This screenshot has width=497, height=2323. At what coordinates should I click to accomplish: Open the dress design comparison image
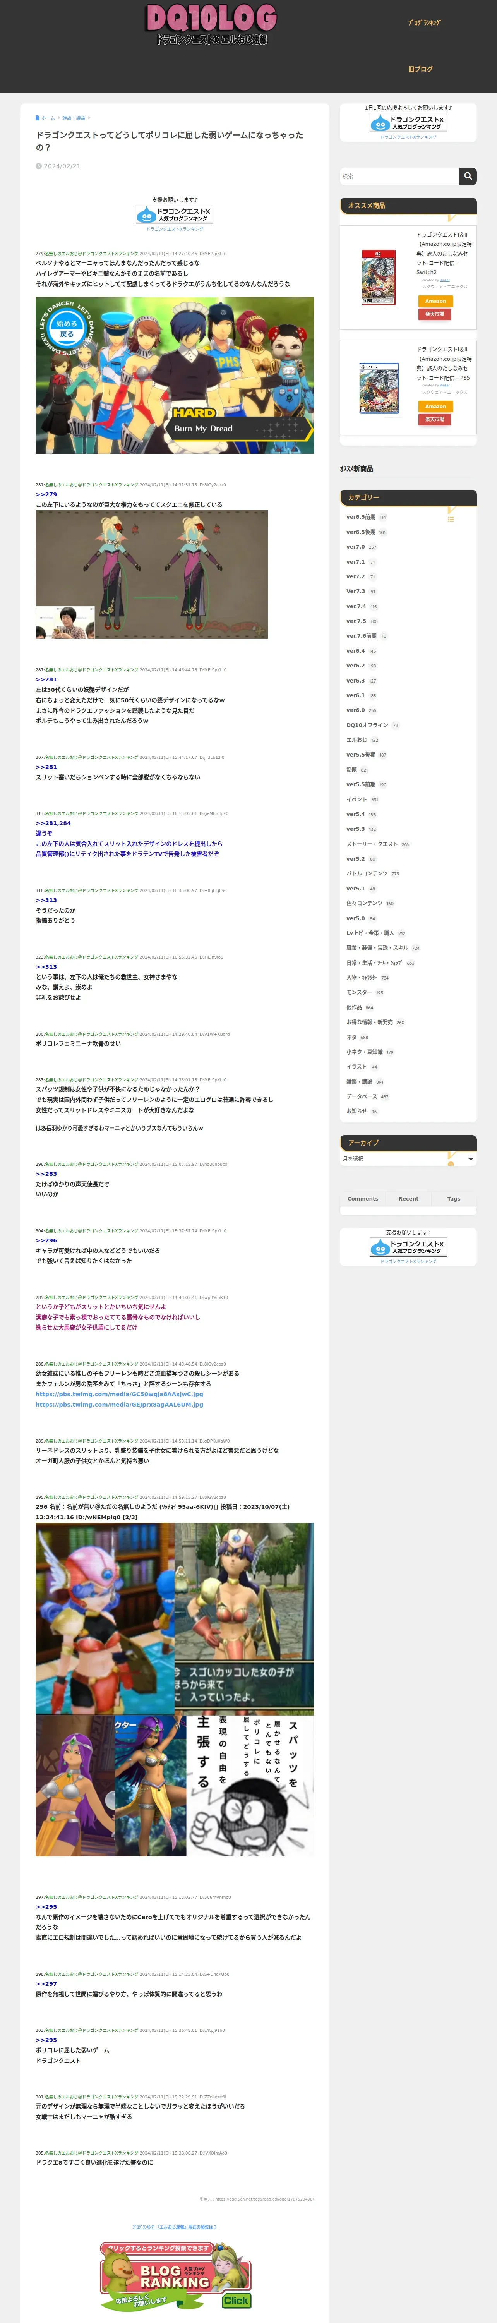point(151,575)
